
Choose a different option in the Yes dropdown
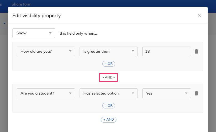click(167, 93)
